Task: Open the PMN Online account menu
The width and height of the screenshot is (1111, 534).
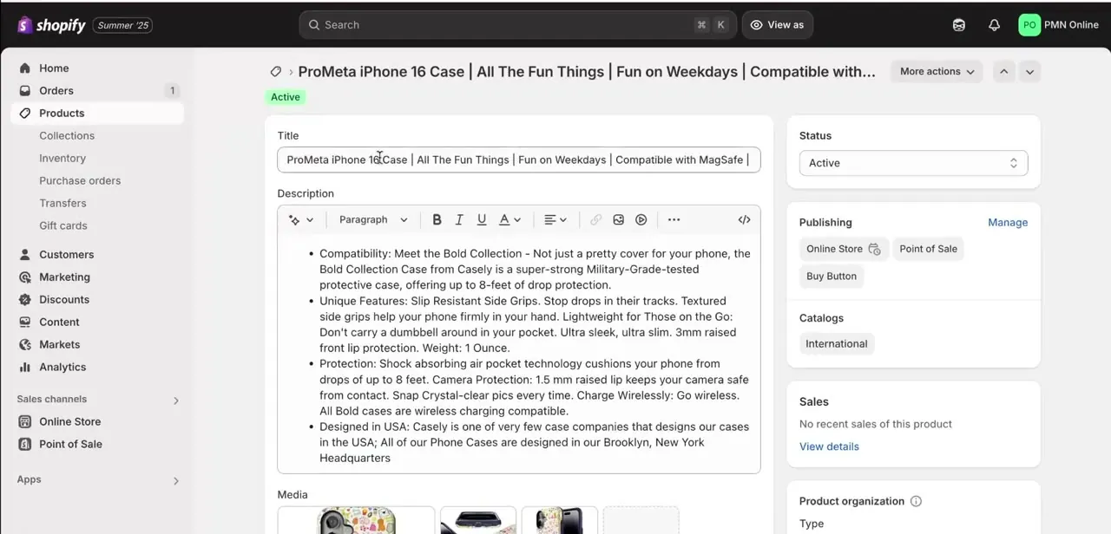Action: pos(1059,25)
